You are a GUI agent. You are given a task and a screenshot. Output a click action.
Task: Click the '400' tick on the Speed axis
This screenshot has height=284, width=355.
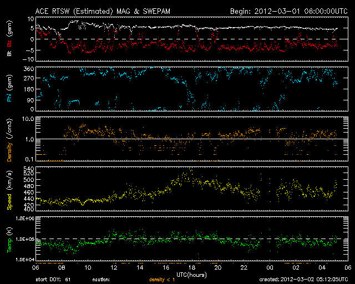coord(29,209)
